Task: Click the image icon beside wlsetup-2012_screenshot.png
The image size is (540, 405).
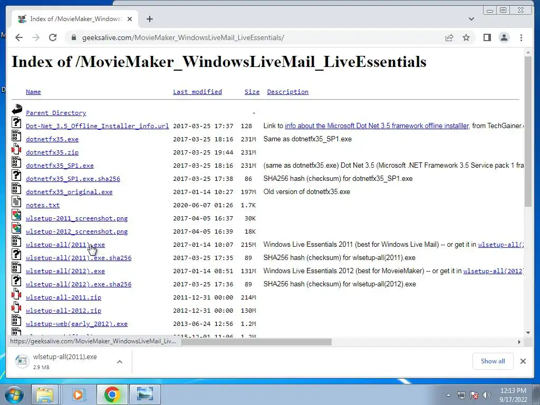Action: click(x=16, y=228)
